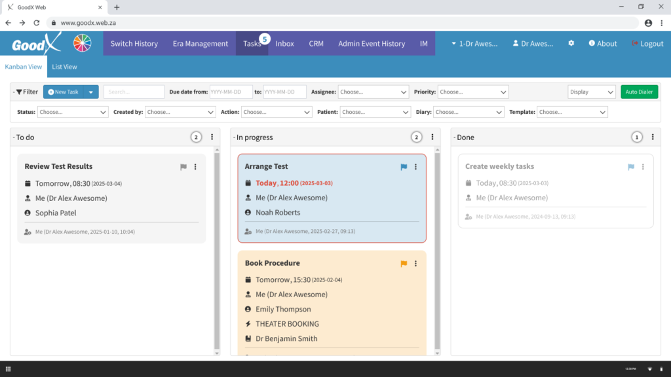Open the Status dropdown
The width and height of the screenshot is (671, 377).
73,112
